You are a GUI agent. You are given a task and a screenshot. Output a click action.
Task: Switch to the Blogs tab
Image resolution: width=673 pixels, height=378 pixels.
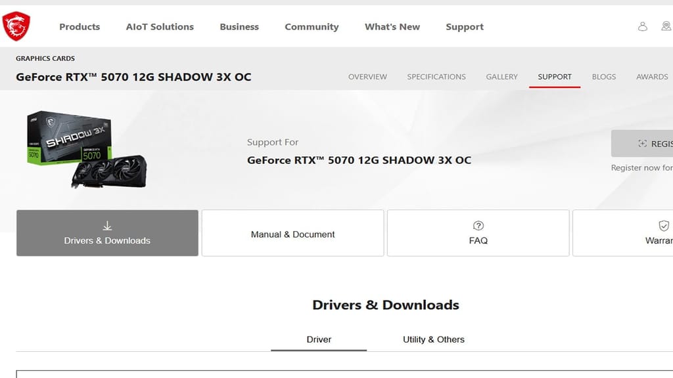click(603, 77)
